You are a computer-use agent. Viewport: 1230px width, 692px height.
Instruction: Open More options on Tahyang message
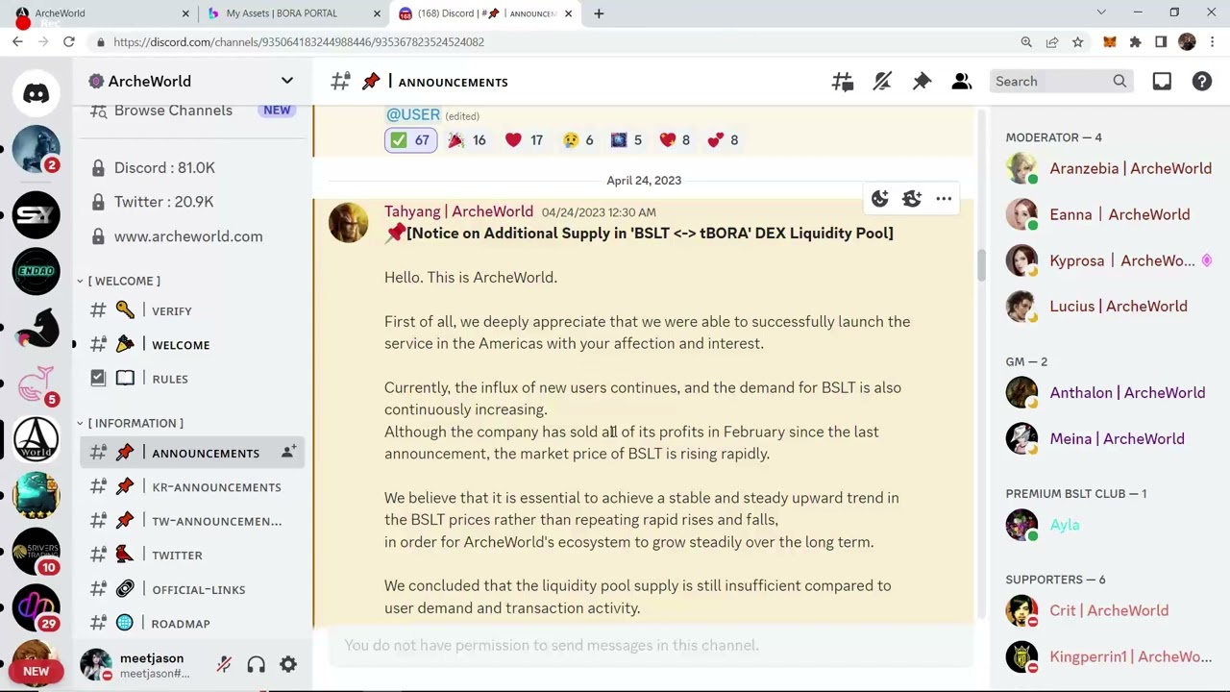pyautogui.click(x=944, y=199)
